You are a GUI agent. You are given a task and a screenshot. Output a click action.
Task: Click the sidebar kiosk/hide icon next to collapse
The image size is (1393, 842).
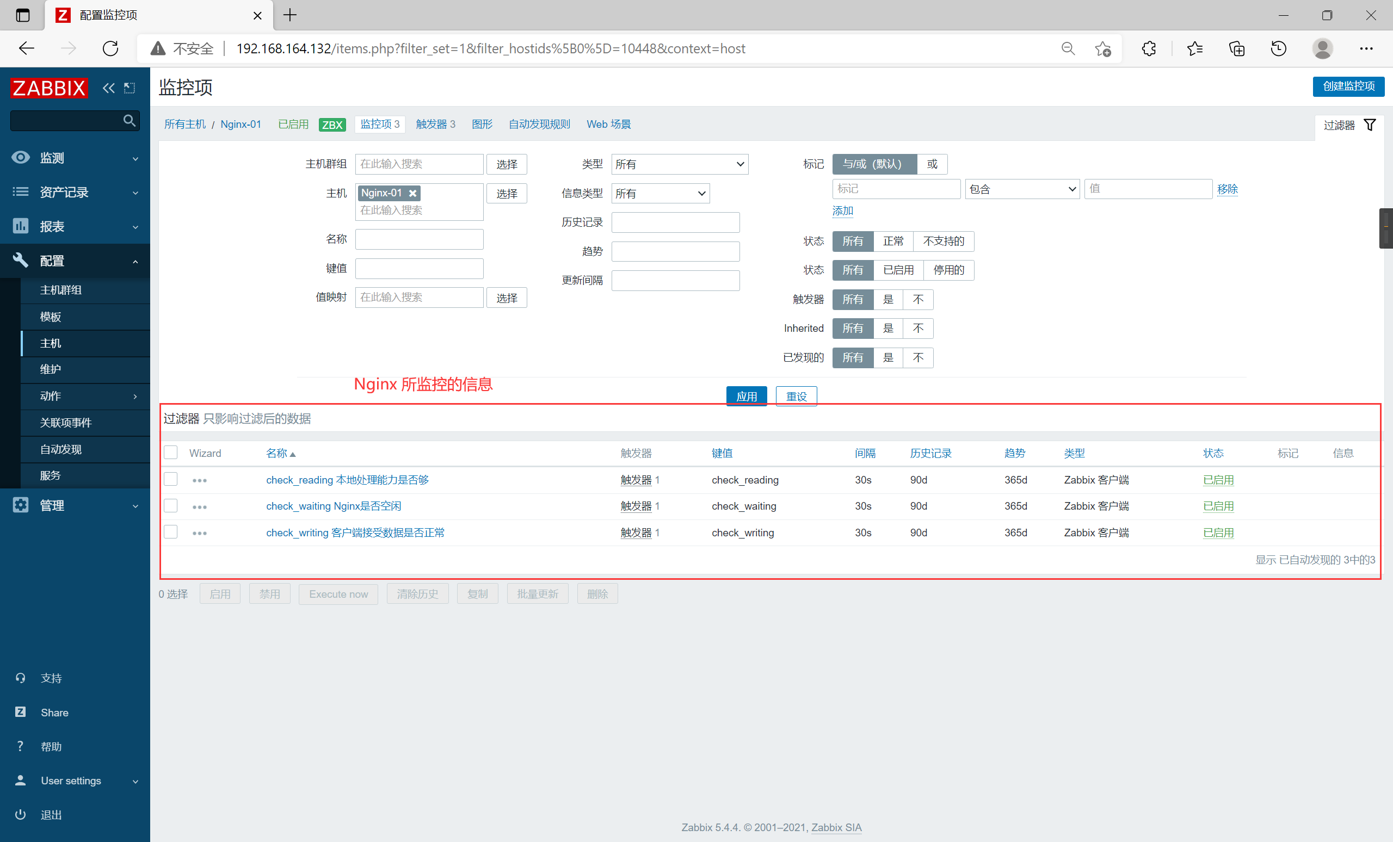tap(130, 88)
